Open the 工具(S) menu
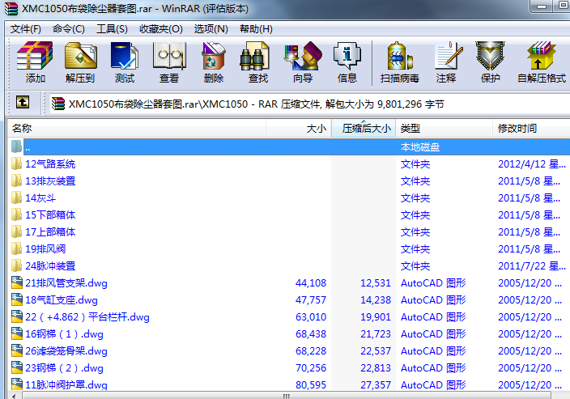 pos(112,29)
